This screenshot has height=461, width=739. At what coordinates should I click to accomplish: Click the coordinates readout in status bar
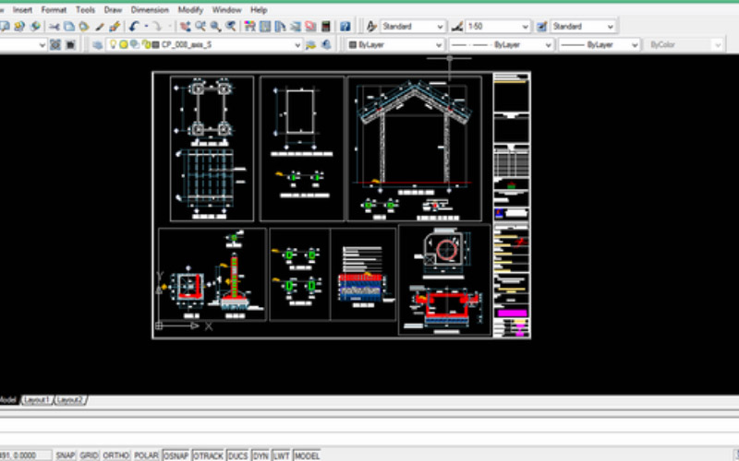(x=23, y=455)
